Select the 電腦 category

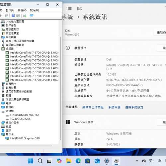click(x=8, y=103)
